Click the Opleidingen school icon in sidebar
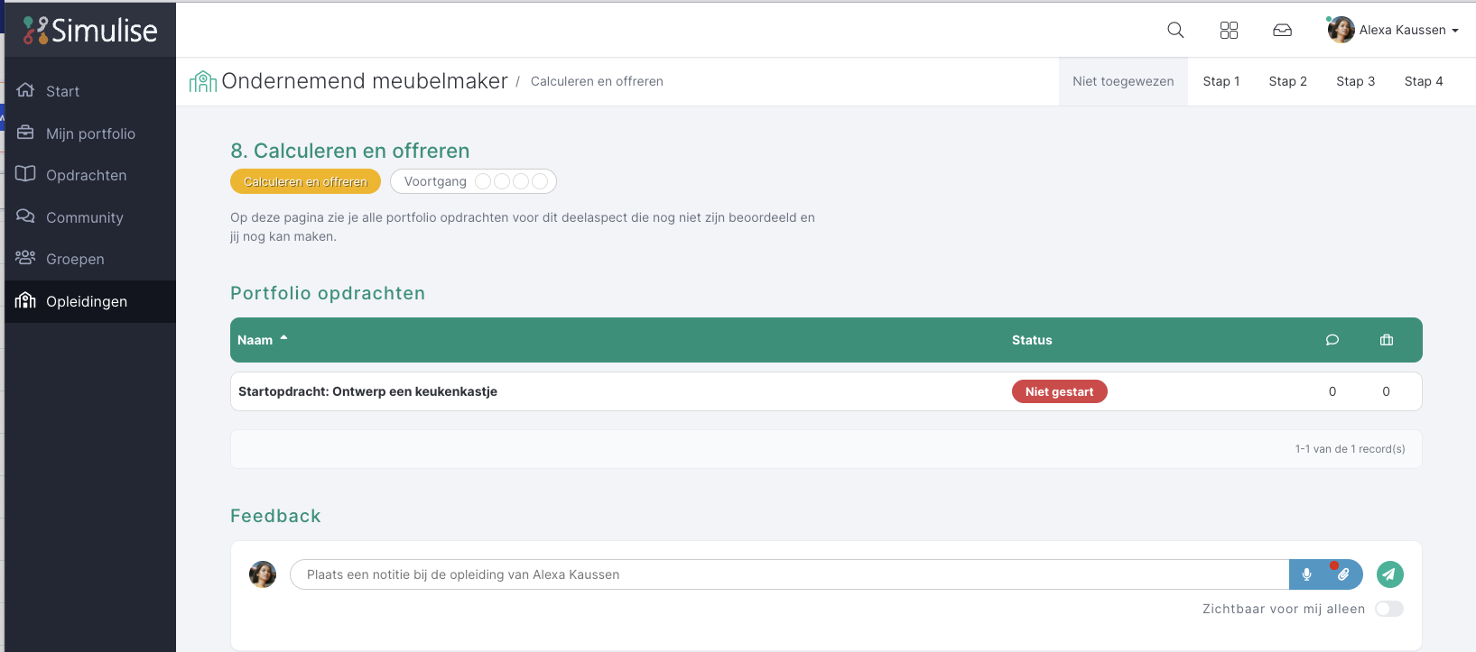The height and width of the screenshot is (652, 1476). (x=25, y=300)
